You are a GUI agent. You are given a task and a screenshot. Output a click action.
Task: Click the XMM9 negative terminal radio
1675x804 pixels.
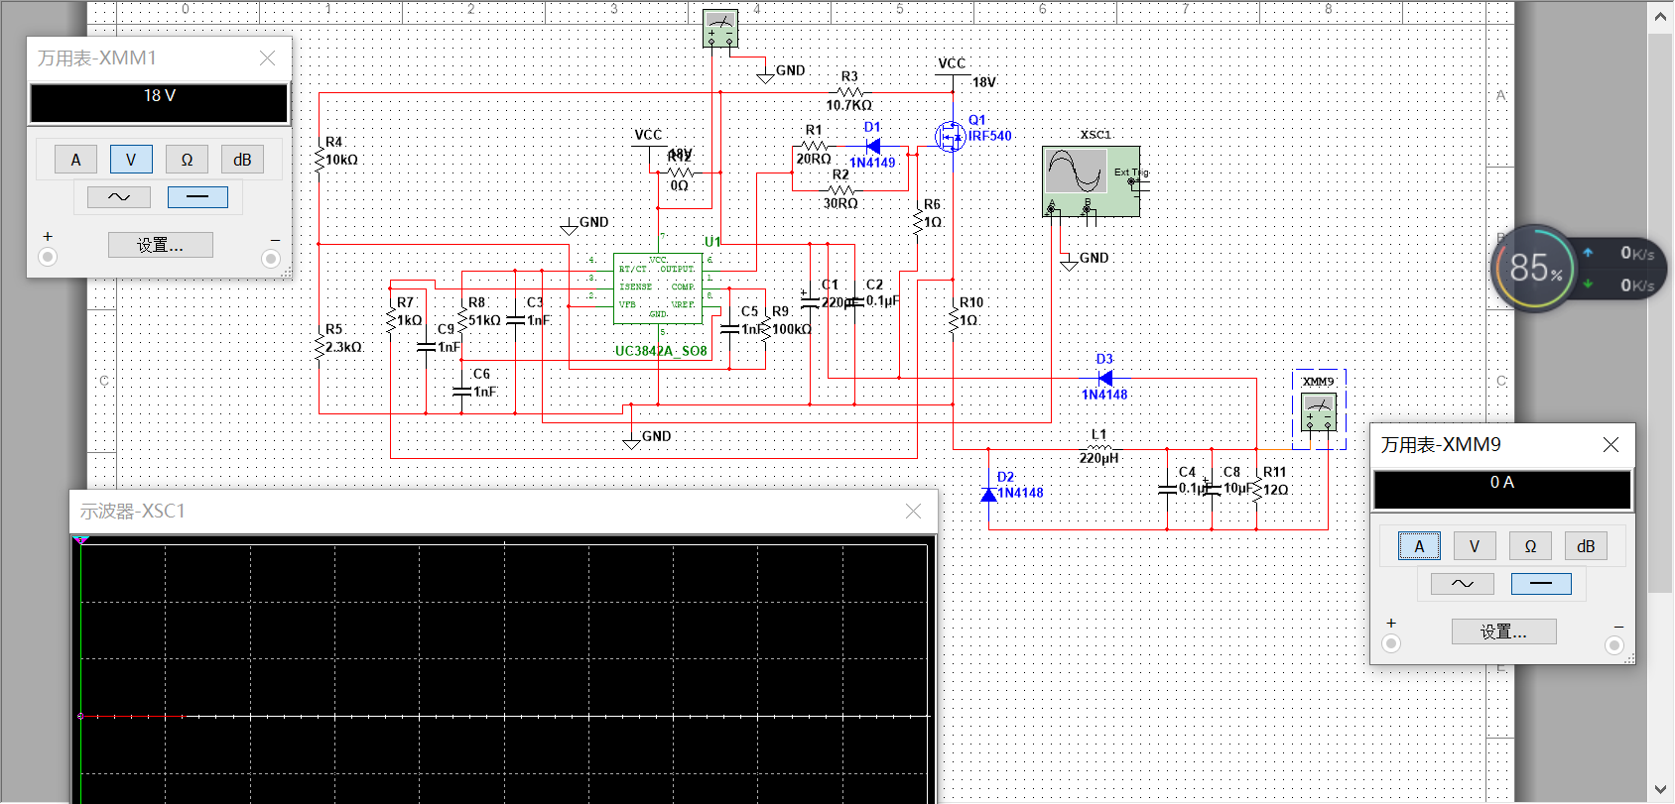click(1613, 644)
